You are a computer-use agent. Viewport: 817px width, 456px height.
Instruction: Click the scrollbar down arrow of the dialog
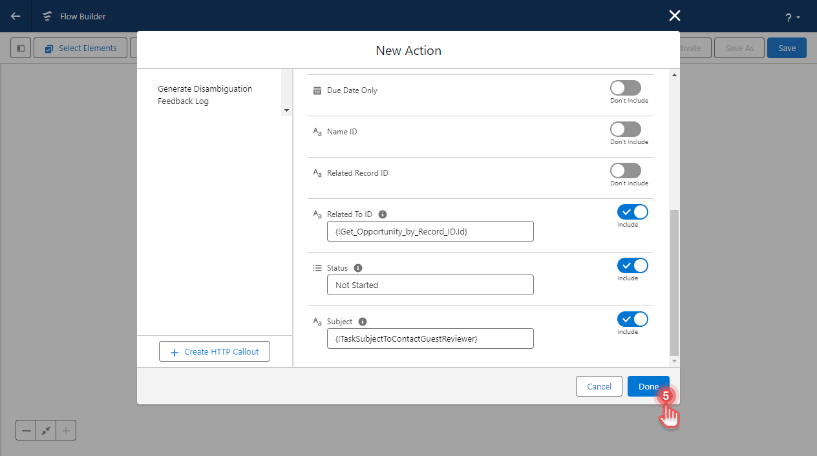pos(674,360)
